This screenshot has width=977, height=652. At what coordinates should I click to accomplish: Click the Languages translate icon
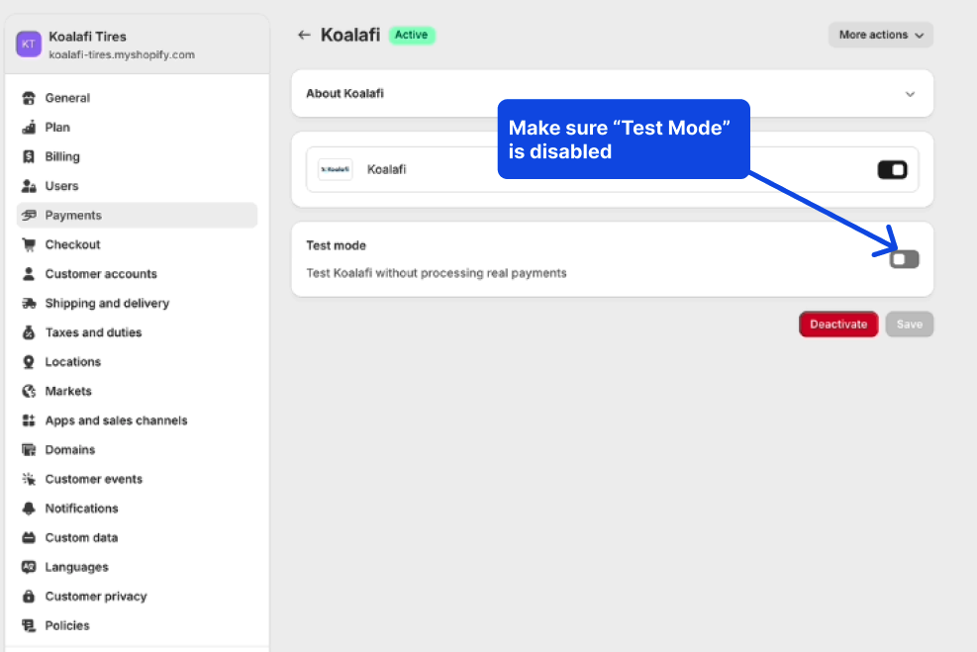[x=29, y=567]
